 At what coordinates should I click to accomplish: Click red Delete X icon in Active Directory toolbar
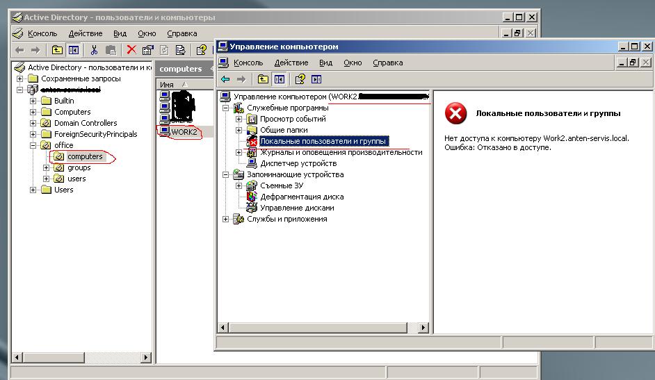coord(131,49)
